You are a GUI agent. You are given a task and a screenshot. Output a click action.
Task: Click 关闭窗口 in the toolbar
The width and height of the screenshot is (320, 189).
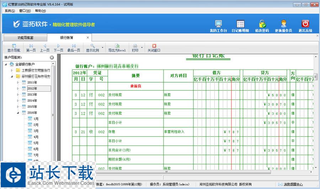154,48
